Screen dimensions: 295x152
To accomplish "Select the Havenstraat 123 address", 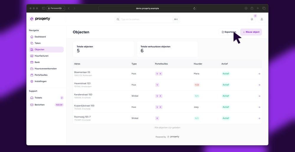I will pos(82,83).
